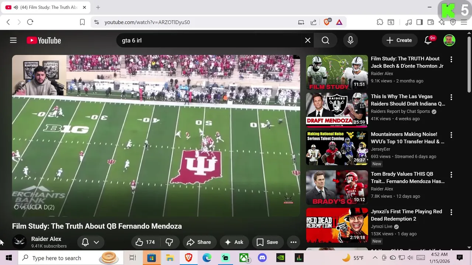472x265 pixels.
Task: Go to the YouTube home logo
Action: [x=44, y=40]
